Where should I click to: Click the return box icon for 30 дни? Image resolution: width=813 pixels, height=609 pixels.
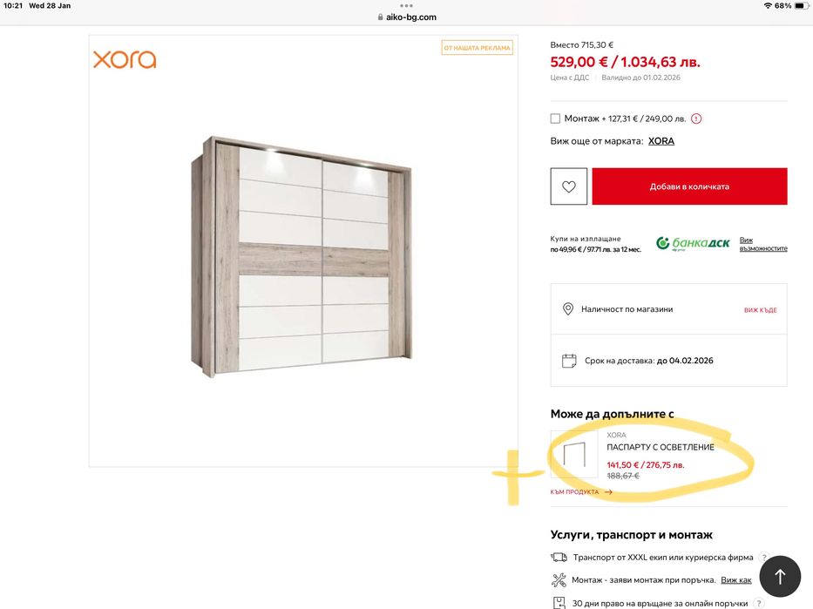[x=559, y=602]
